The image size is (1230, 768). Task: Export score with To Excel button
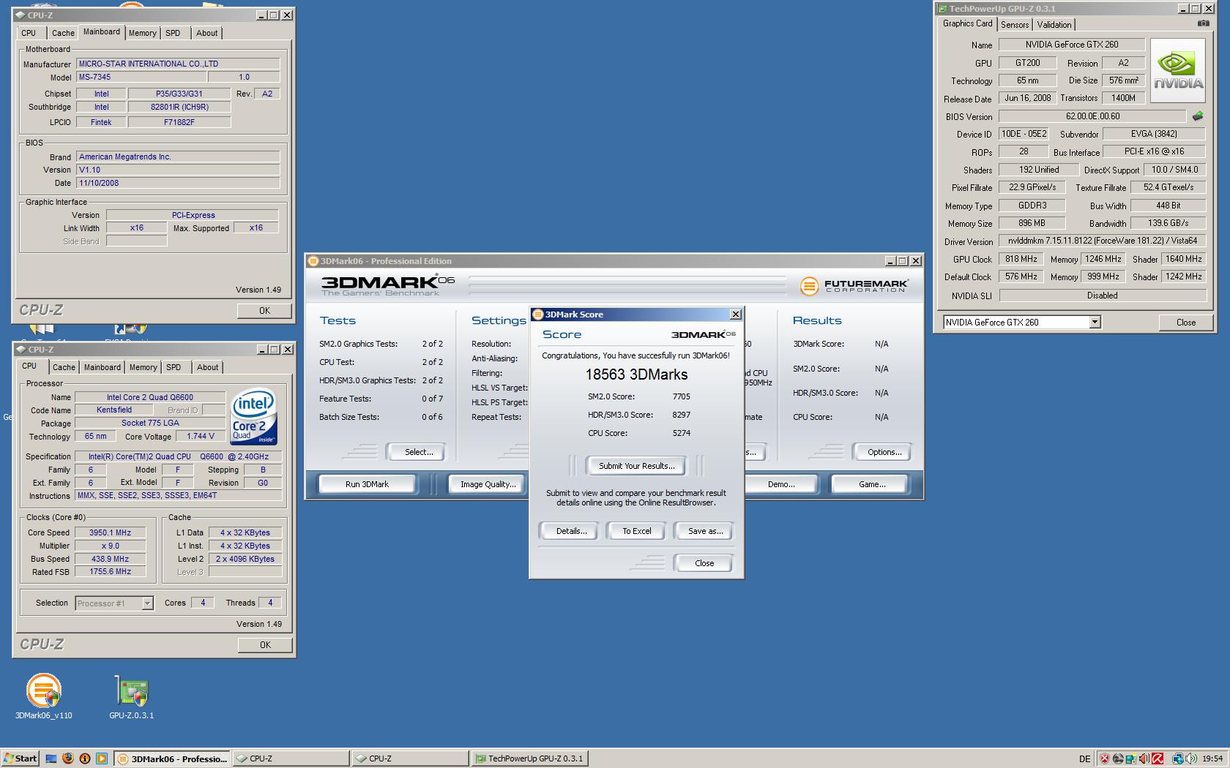637,531
